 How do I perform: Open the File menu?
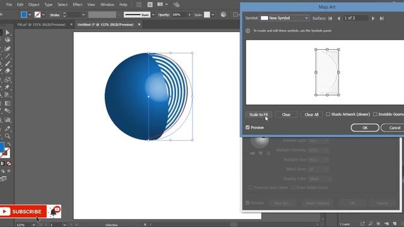pos(9,4)
